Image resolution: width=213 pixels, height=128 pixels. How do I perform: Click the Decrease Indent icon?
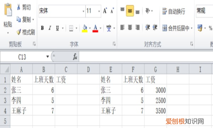point(148,27)
